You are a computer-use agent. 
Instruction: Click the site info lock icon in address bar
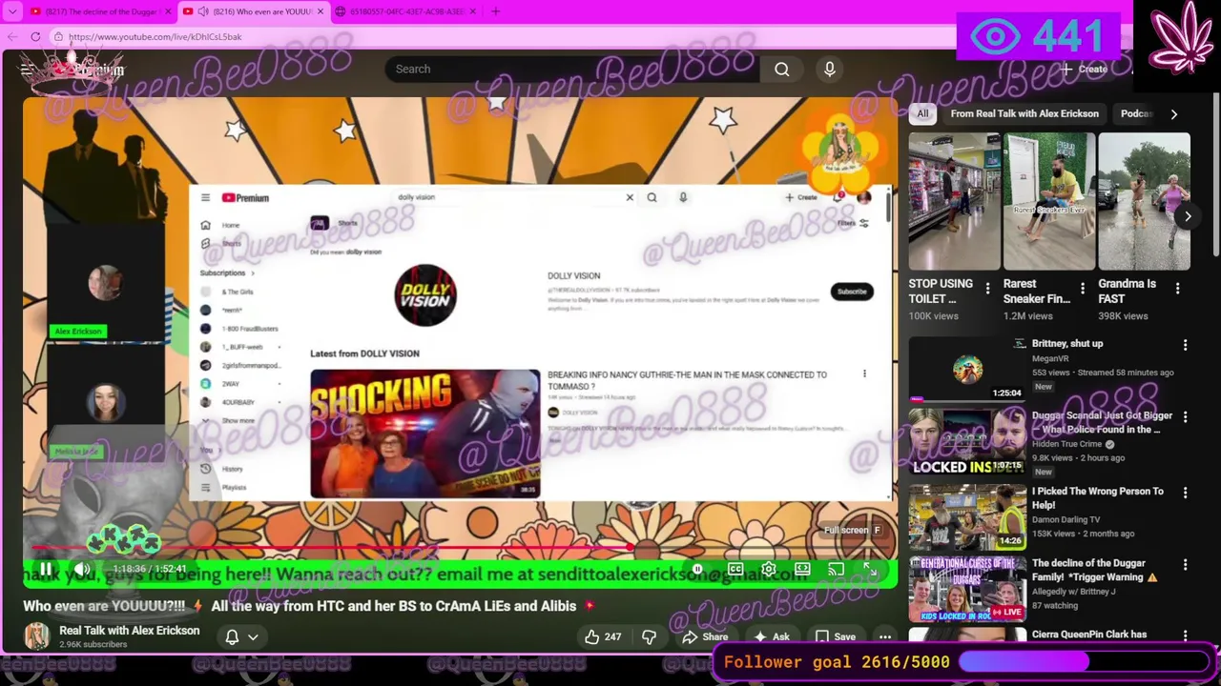click(x=58, y=36)
